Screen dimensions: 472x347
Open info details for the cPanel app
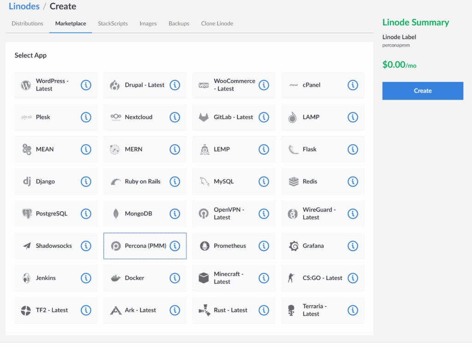(353, 85)
